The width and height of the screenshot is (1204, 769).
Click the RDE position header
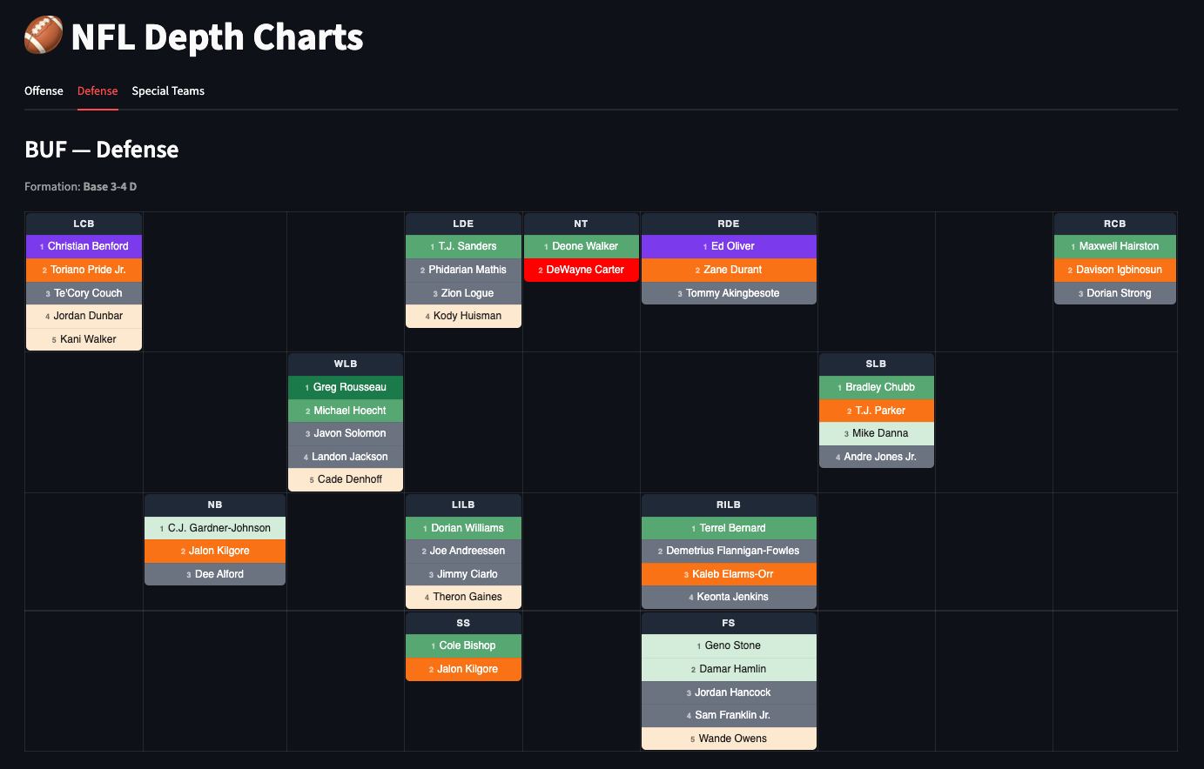[729, 224]
